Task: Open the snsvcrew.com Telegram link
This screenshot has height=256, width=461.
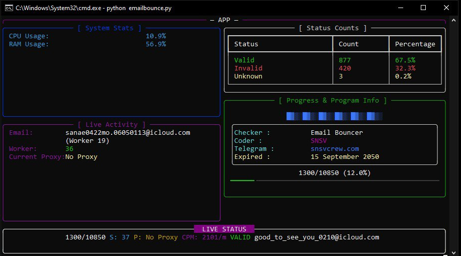Action: 335,149
